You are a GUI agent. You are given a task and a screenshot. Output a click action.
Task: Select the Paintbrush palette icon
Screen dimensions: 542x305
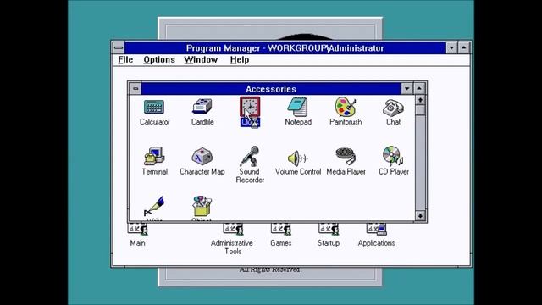346,107
